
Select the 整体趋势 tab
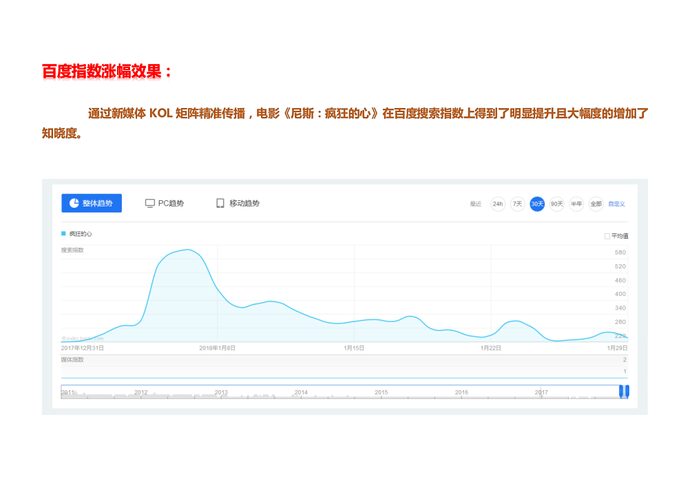pos(92,204)
